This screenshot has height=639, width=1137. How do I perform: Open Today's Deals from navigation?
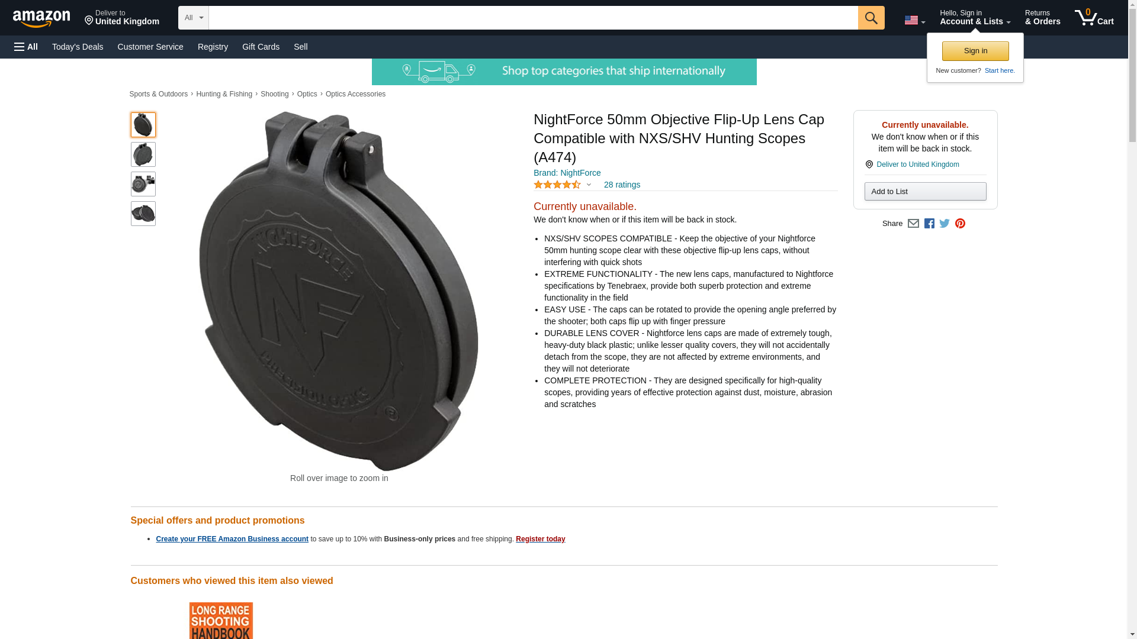[x=78, y=47]
